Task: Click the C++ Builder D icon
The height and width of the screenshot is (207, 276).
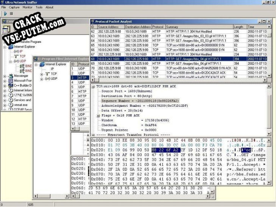Action: coord(11,86)
